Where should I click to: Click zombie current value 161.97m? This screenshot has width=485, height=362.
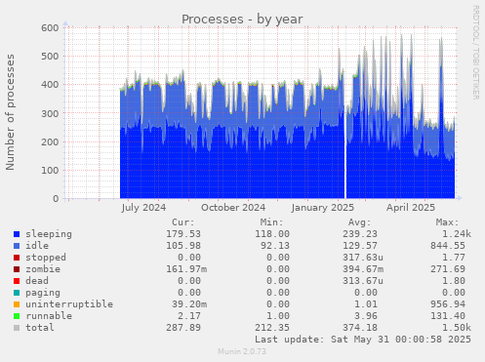click(x=186, y=269)
